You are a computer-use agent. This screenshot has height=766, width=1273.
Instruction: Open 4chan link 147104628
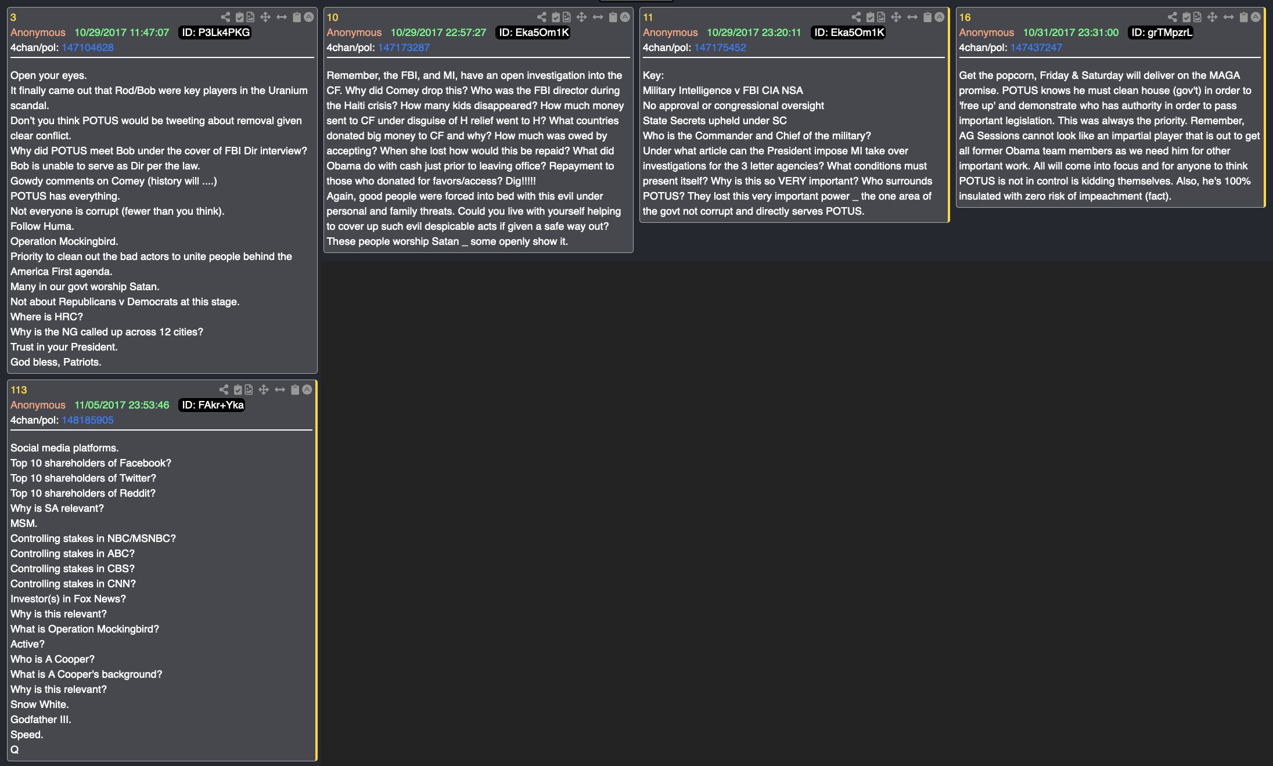(x=88, y=48)
